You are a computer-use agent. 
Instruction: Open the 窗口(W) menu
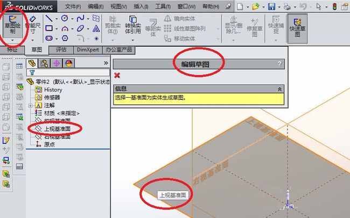[186, 6]
